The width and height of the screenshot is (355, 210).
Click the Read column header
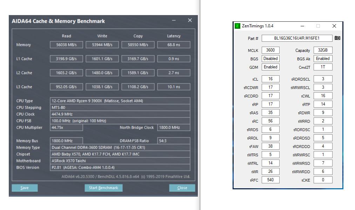pos(66,36)
